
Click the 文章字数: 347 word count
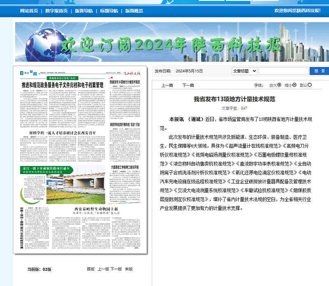(x=234, y=108)
